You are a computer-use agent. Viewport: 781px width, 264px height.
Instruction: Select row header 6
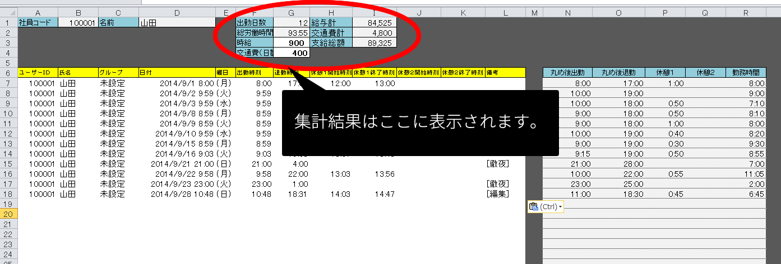(x=9, y=73)
